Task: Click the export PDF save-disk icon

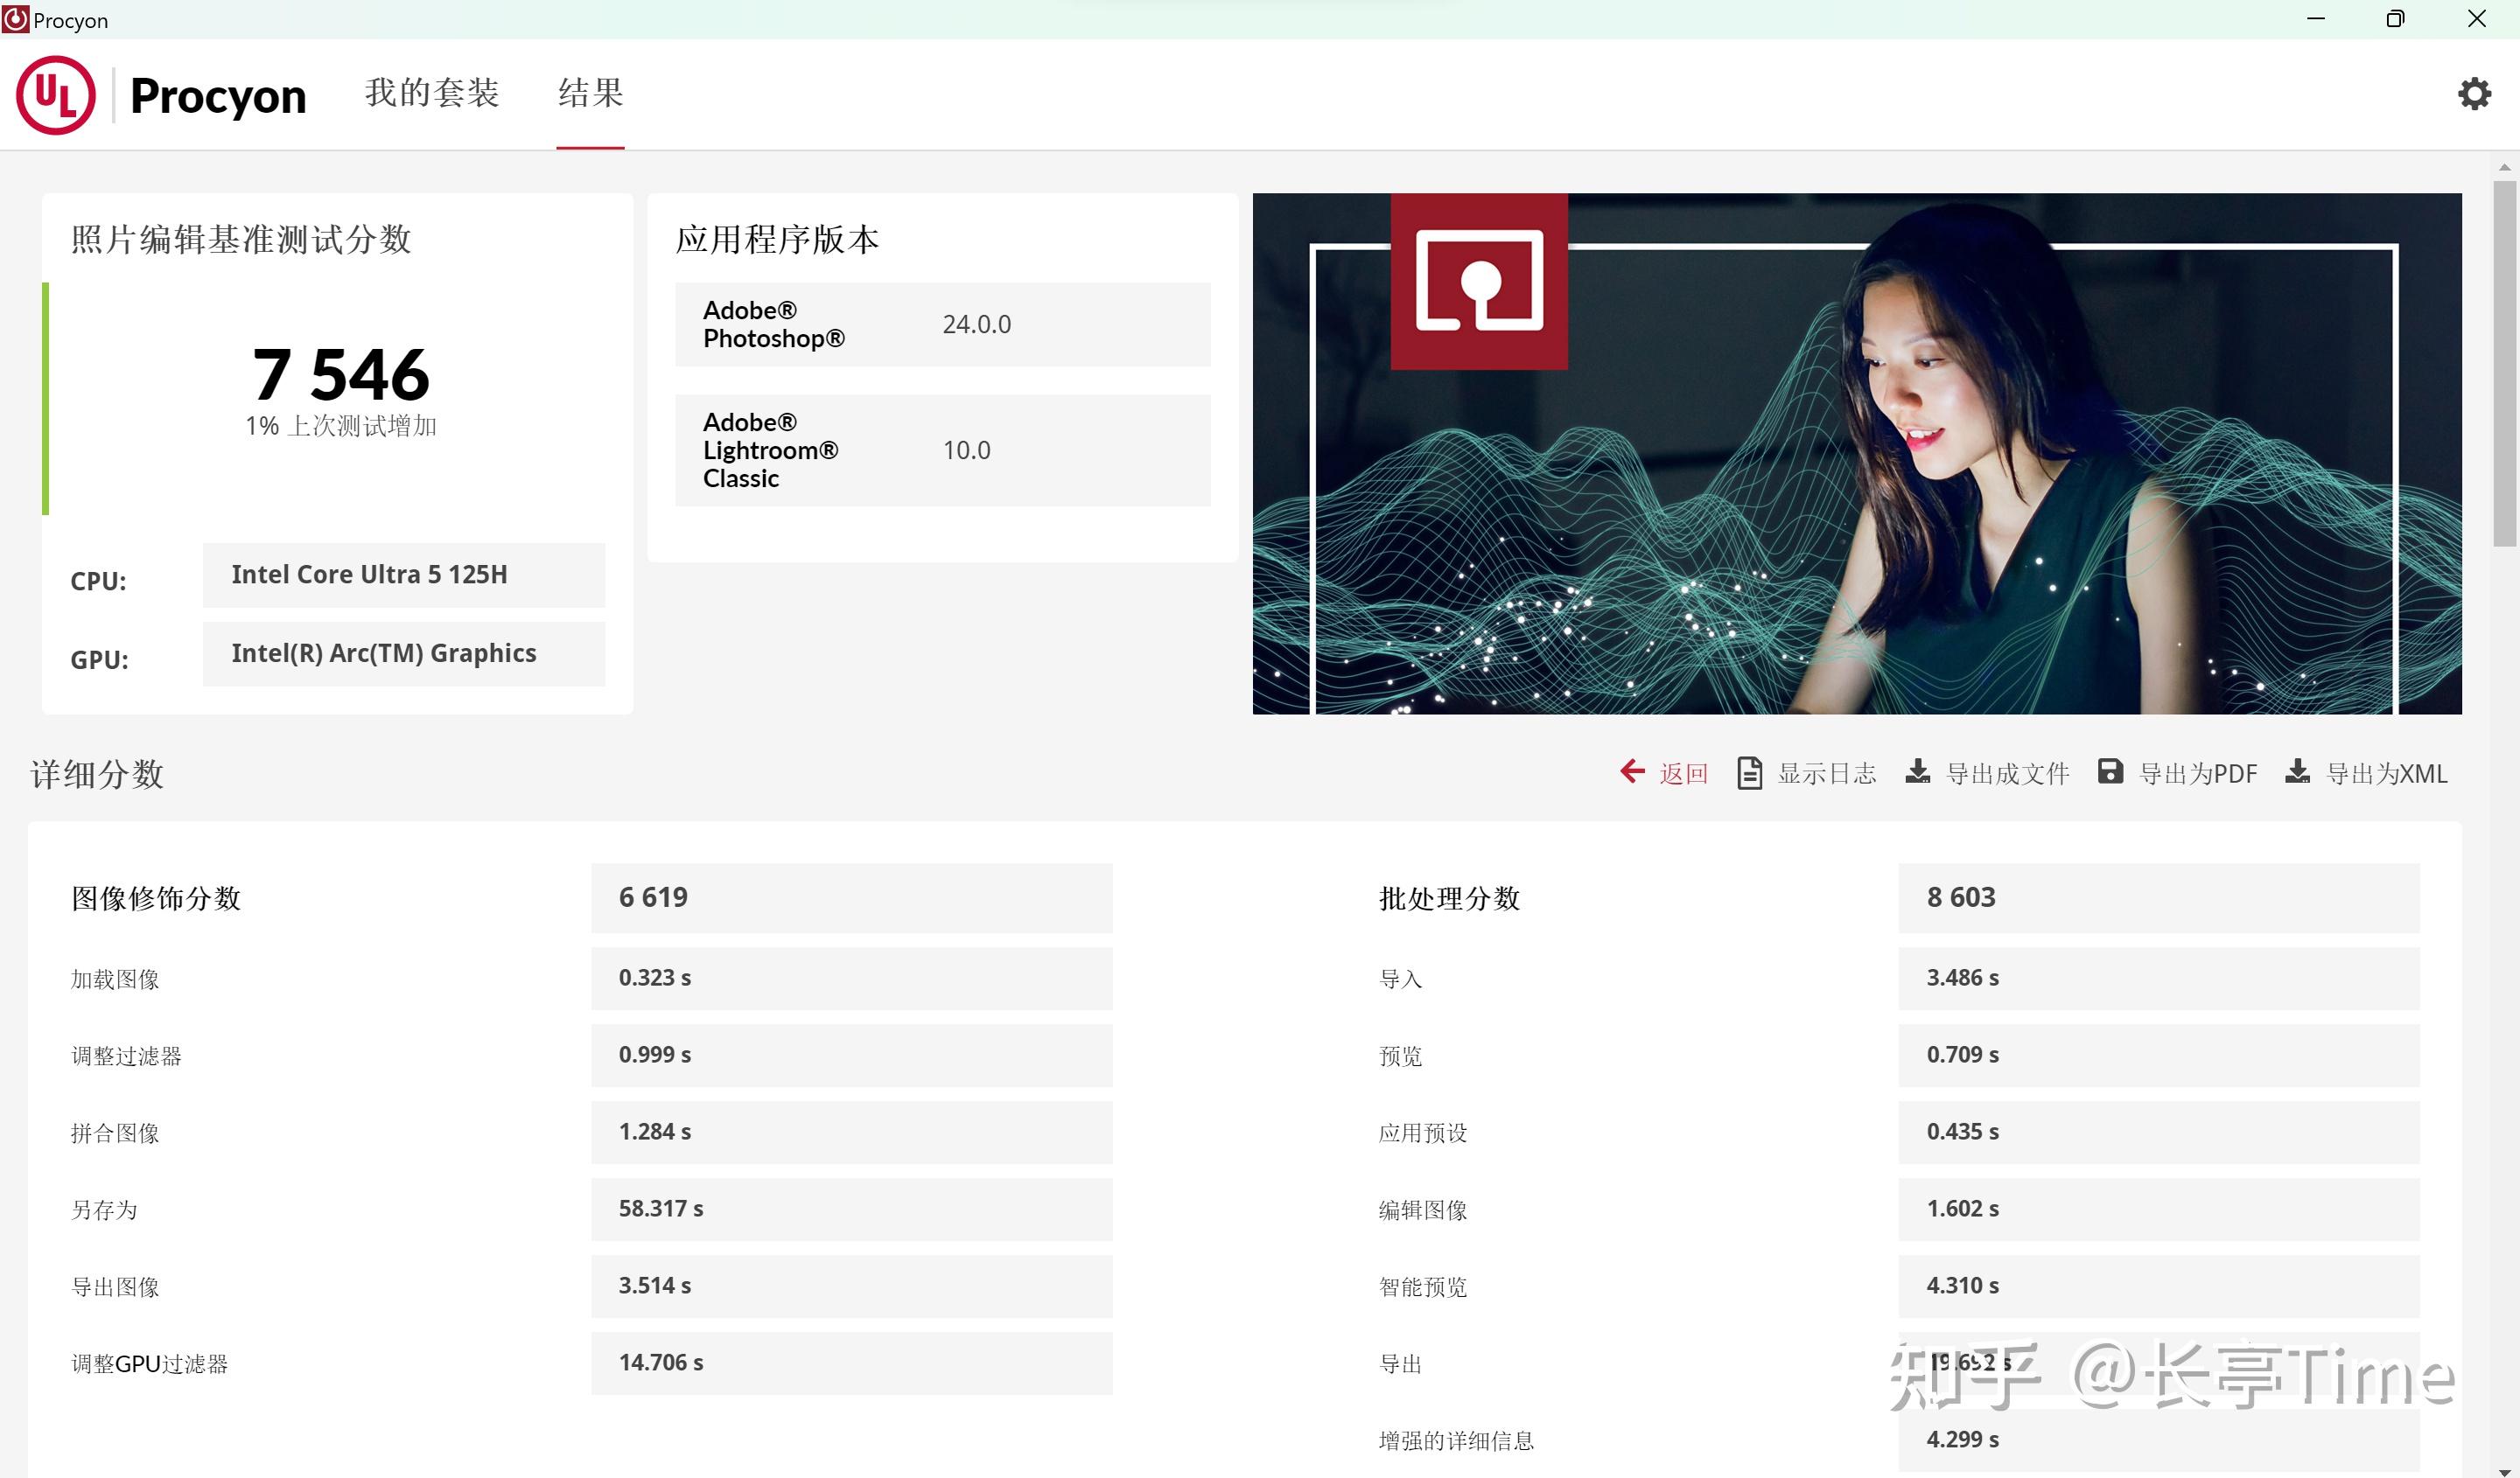Action: pyautogui.click(x=2110, y=771)
